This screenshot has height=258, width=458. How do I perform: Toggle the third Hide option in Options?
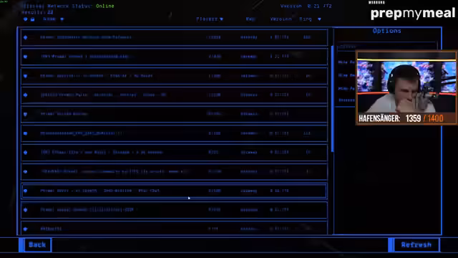point(346,88)
